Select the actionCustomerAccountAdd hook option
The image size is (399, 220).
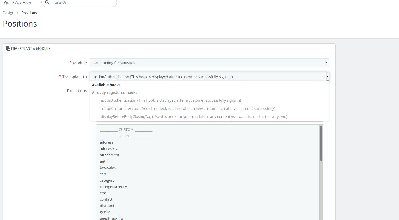pyautogui.click(x=209, y=109)
